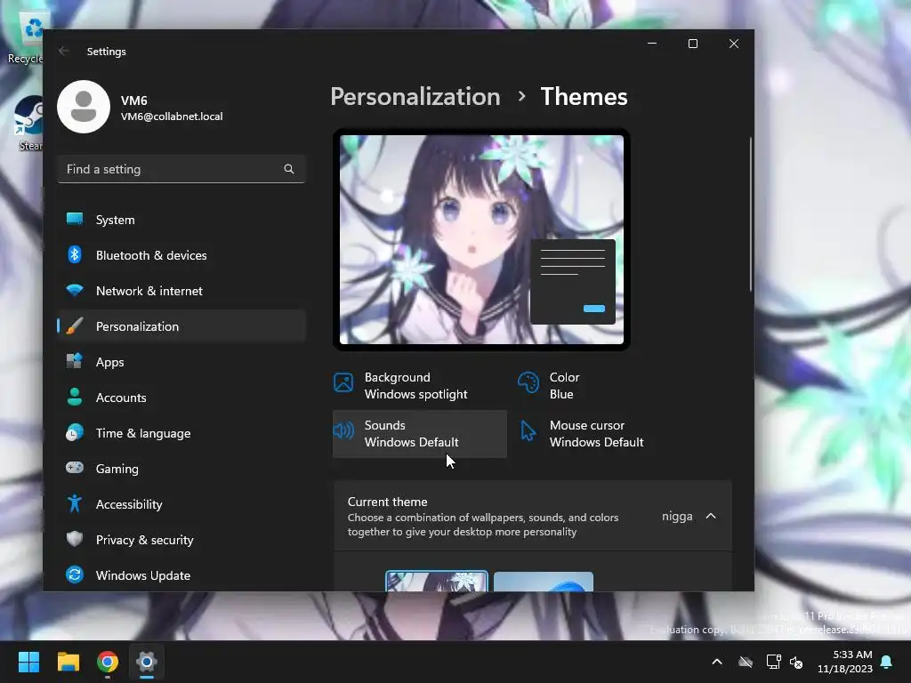Viewport: 911px width, 683px height.
Task: Open the System settings category
Action: 181,220
